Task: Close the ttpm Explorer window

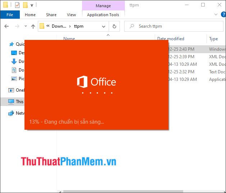Action: coord(220,5)
